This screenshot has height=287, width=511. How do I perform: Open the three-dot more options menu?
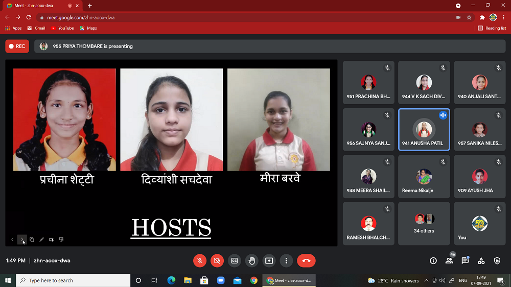(x=287, y=260)
